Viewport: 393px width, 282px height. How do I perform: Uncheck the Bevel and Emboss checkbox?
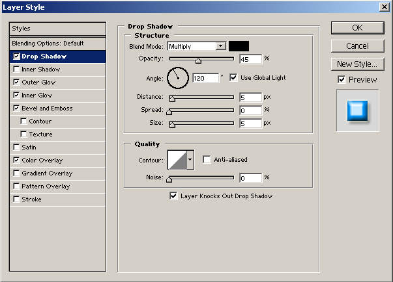tap(16, 108)
